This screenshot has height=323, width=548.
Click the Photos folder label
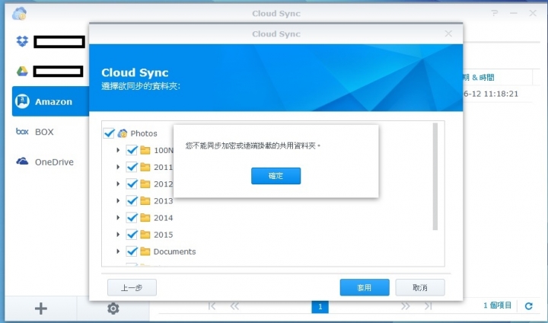point(144,133)
